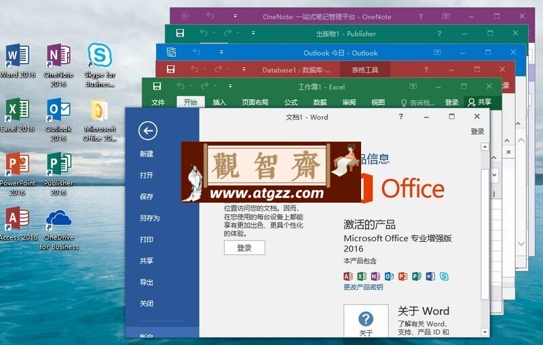Screen dimensions: 543x345
Task: Open quick access dropdown in Publisher title bar
Action: coord(253,33)
